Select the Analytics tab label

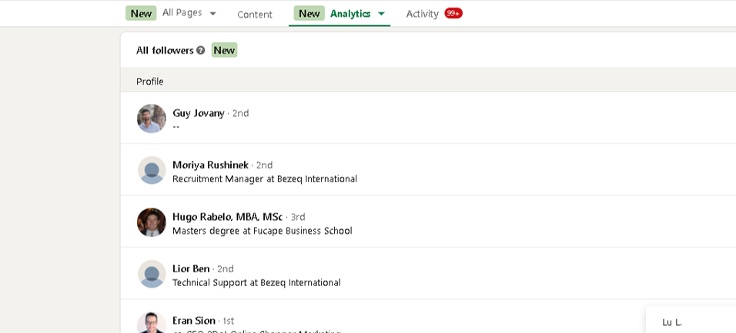pos(350,14)
